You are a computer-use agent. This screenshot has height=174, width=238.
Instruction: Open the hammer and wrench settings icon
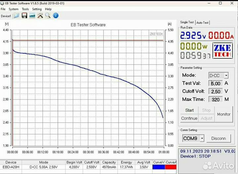coord(40,15)
